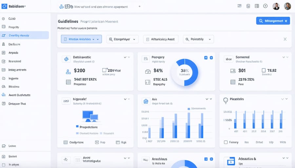Open the Etongehlyer dropdown
The height and width of the screenshot is (168, 295).
[122, 39]
